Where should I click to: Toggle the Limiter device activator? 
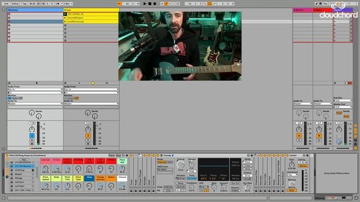tap(287, 155)
